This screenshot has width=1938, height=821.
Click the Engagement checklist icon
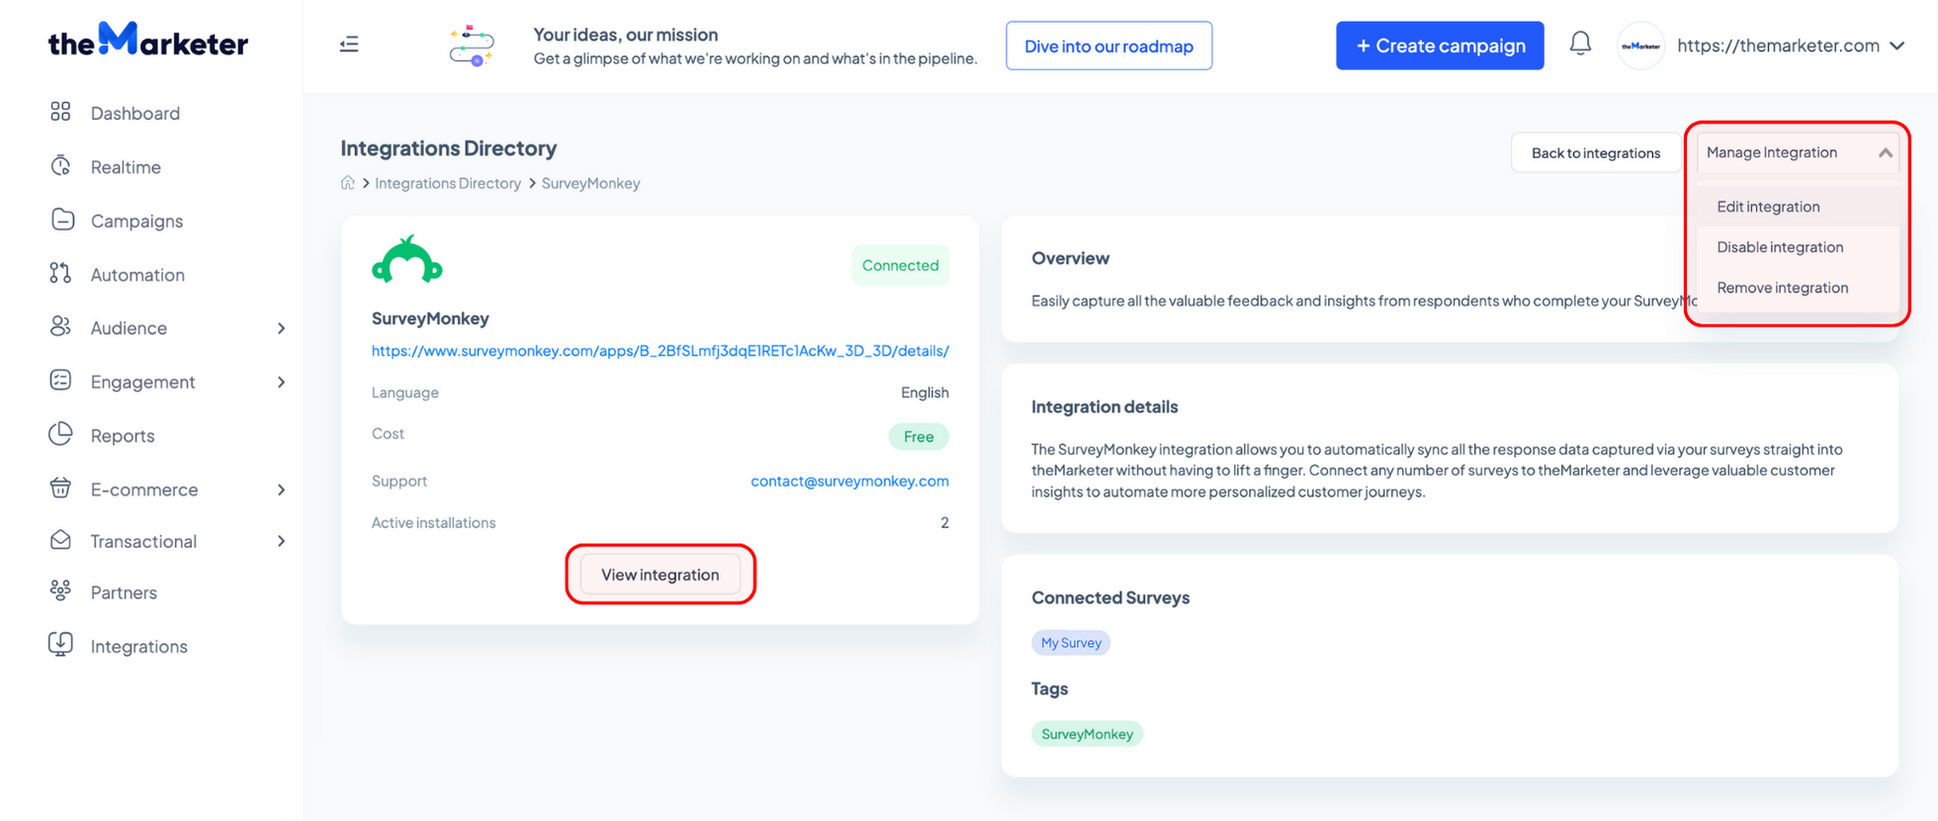(x=60, y=381)
